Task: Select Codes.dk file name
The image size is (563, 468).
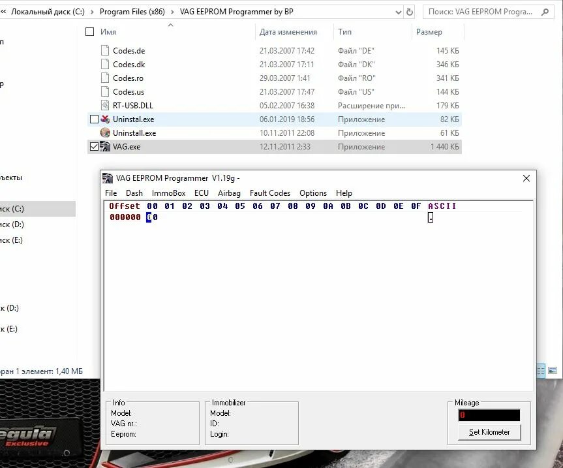Action: 129,64
